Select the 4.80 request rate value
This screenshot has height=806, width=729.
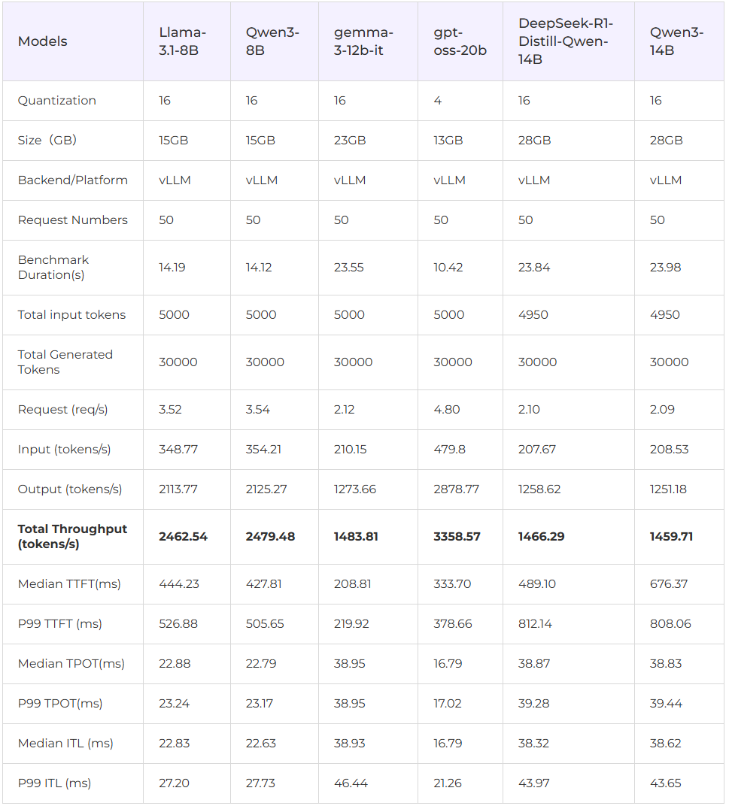point(447,410)
